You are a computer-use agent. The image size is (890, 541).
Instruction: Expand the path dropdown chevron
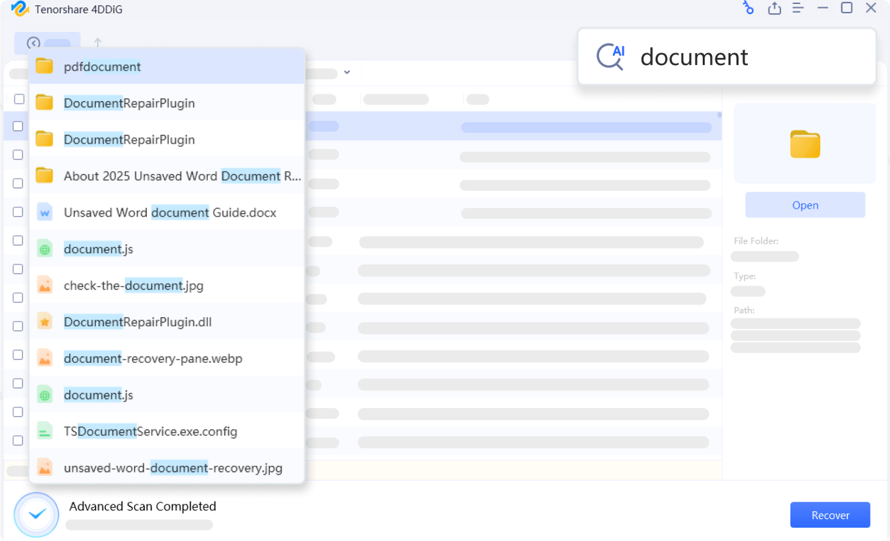click(347, 72)
